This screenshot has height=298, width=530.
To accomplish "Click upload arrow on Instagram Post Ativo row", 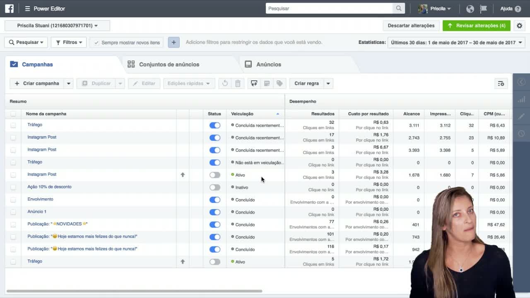I will (183, 175).
